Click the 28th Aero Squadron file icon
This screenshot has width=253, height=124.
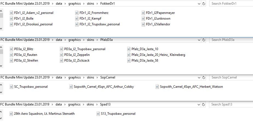tap(11, 114)
